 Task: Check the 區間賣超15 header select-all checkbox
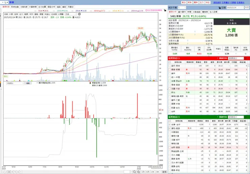pyautogui.click(x=170, y=121)
